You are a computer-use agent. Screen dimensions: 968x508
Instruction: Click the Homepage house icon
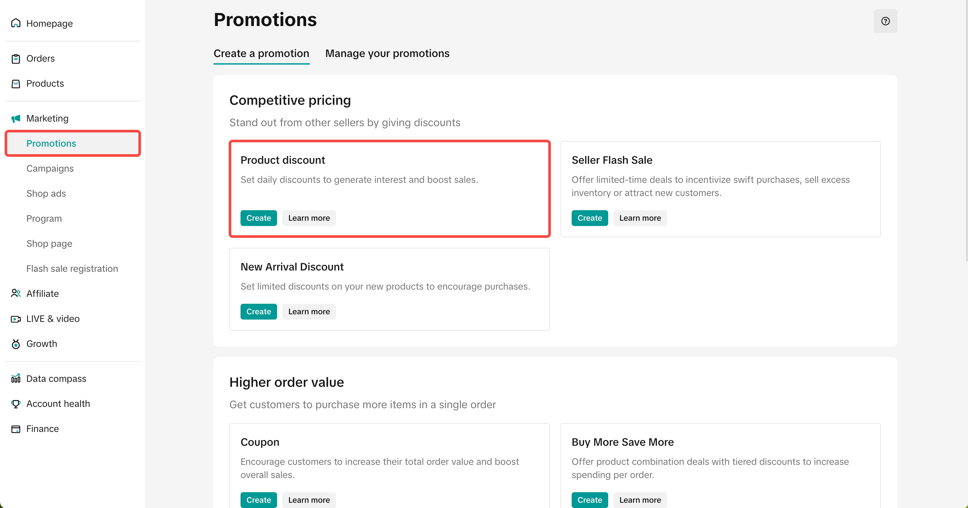click(x=16, y=23)
